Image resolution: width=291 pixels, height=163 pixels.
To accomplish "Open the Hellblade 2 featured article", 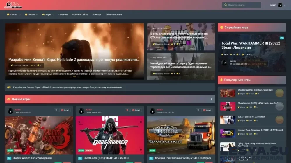I will (74, 59).
